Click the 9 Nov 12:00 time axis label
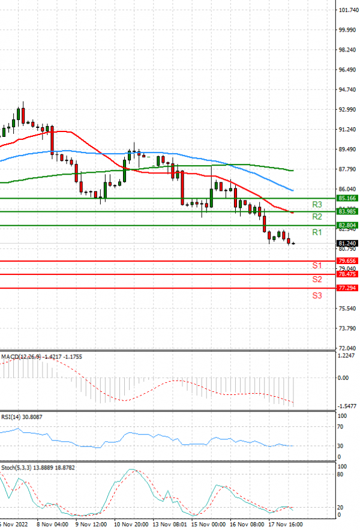Image resolution: width=360 pixels, height=530 pixels. click(91, 525)
